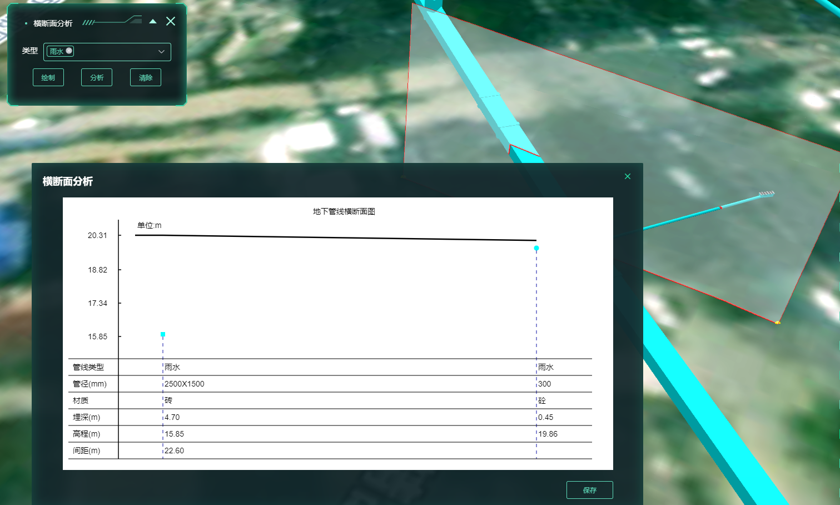
Task: Close the 横断面分析 chart dialog
Action: click(628, 176)
